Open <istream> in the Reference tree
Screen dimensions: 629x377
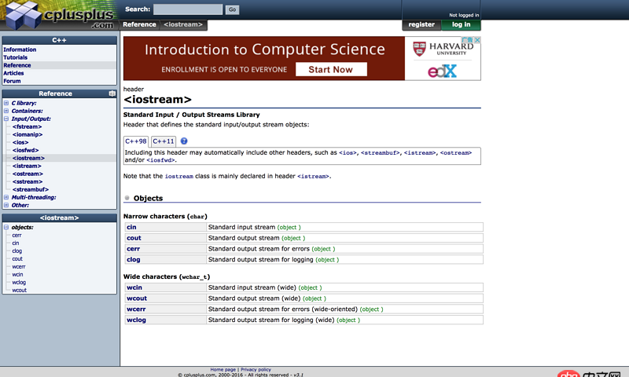[x=27, y=166]
